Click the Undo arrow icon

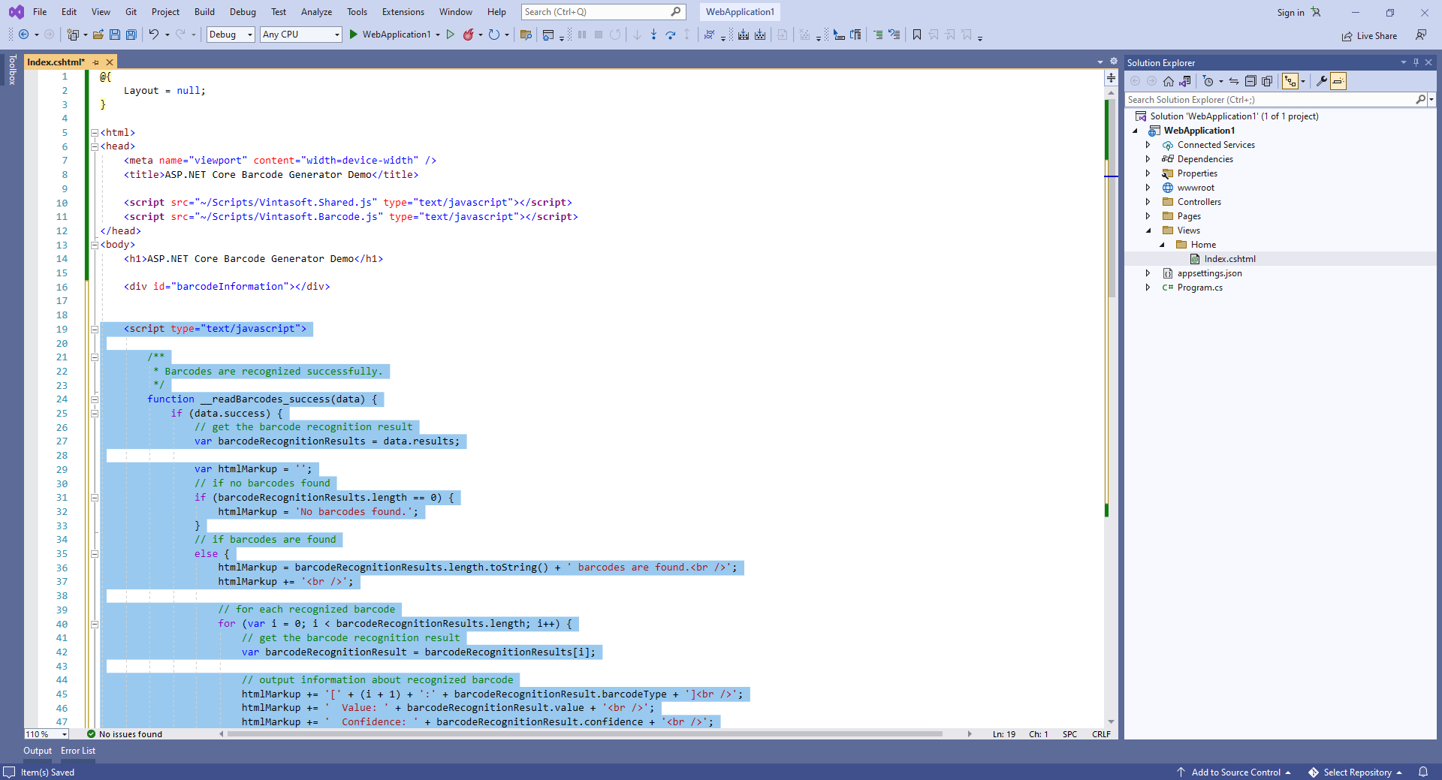coord(153,35)
